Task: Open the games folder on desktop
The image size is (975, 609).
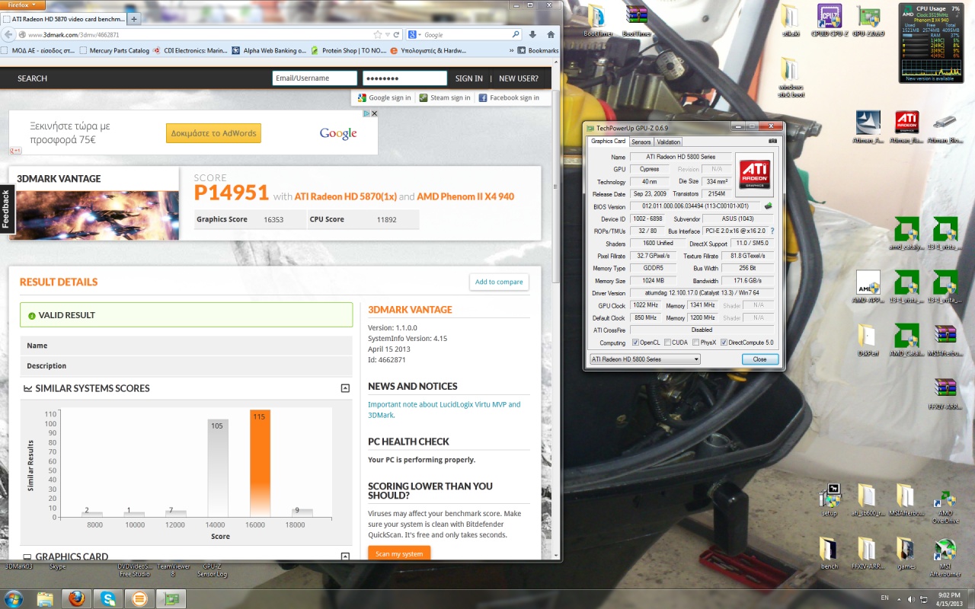Action: [x=905, y=553]
